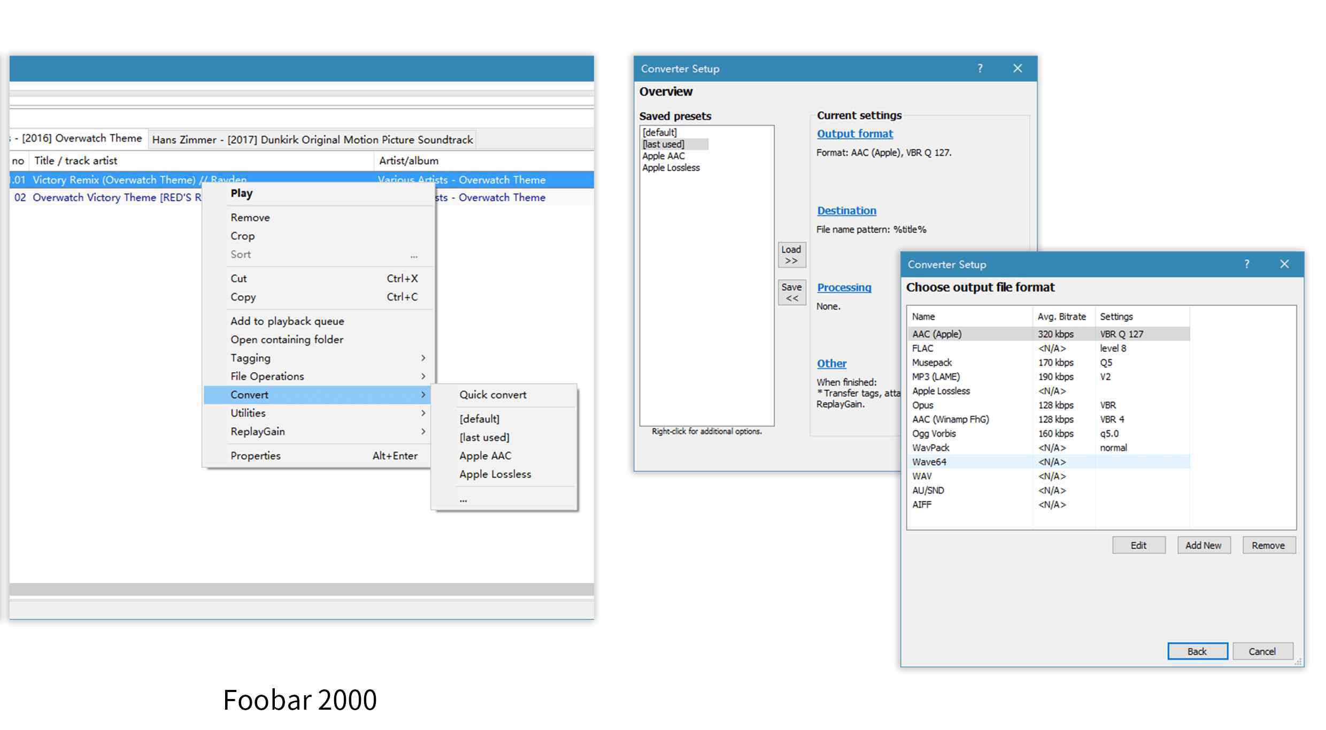Select [default] in Saved presets list
Viewport: 1326px width, 730px height.
[660, 133]
